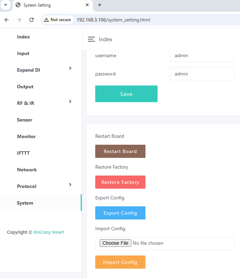Screen dimensions: 240x278
Task: Toggle the hamburger sidebar menu icon
Action: tap(91, 39)
